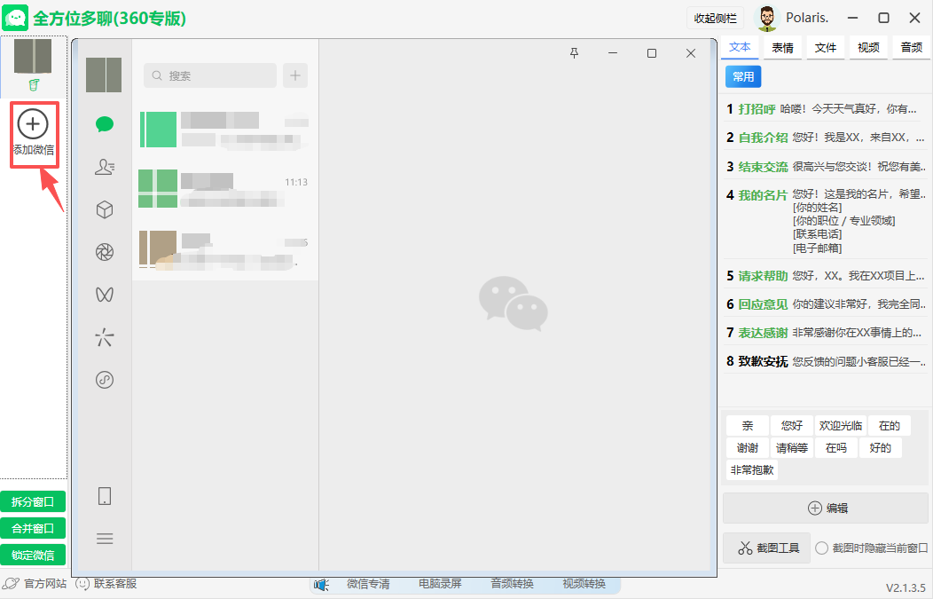Open the WeChat hamburger menu icon

coord(105,539)
